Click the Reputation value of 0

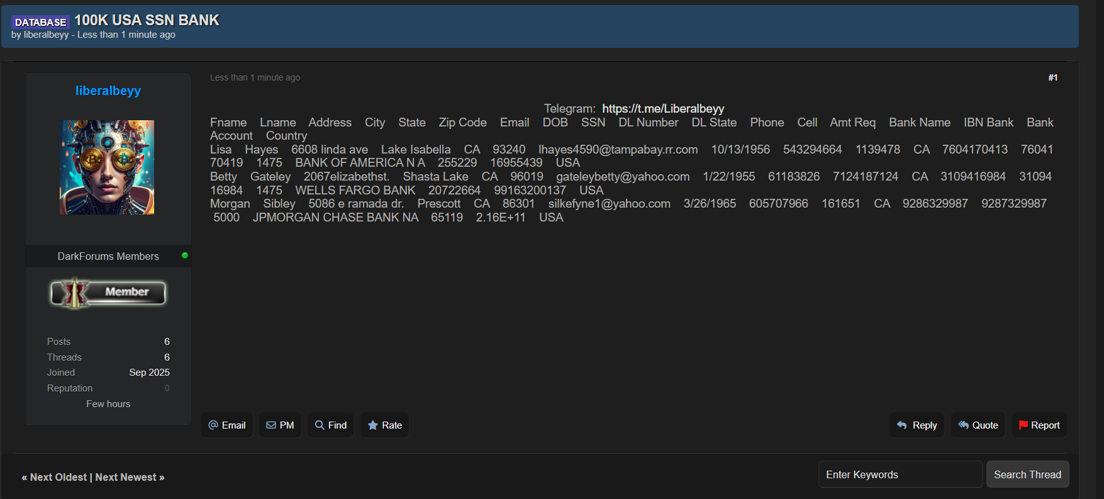click(167, 388)
